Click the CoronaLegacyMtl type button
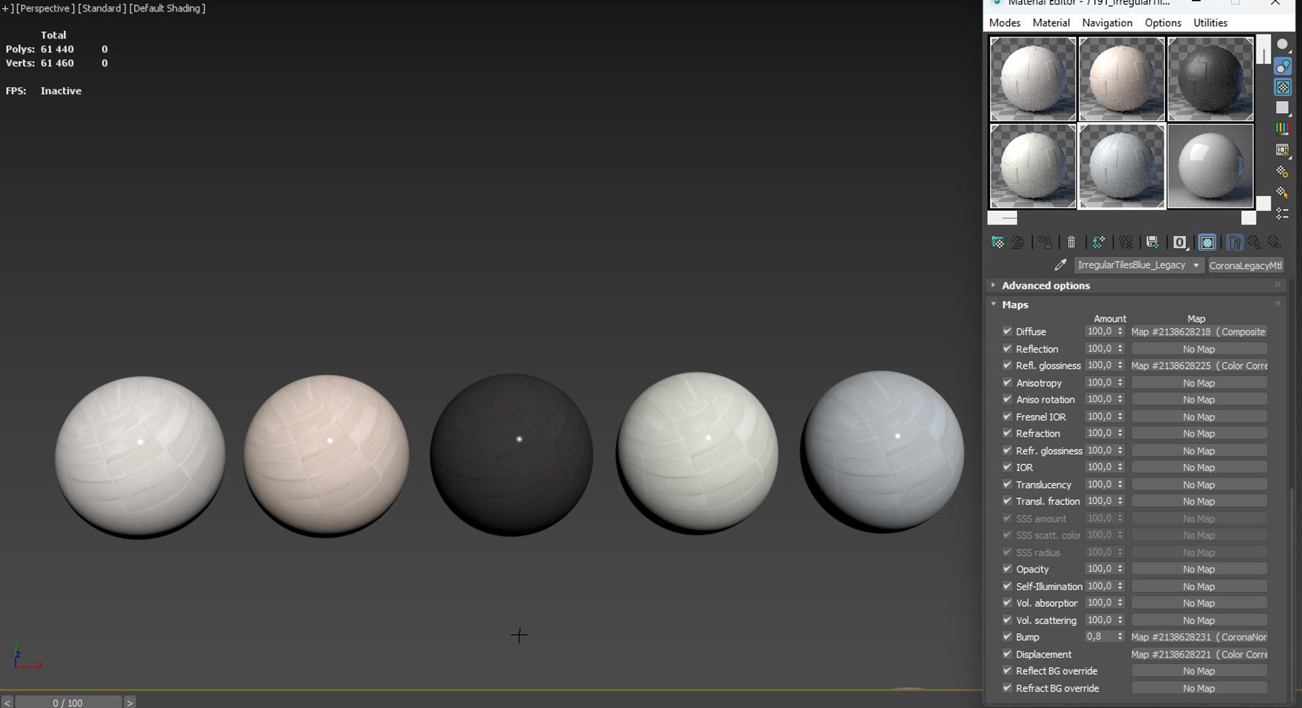 (x=1245, y=265)
